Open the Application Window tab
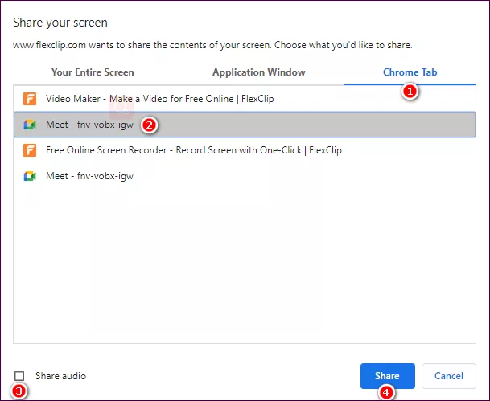 [259, 72]
